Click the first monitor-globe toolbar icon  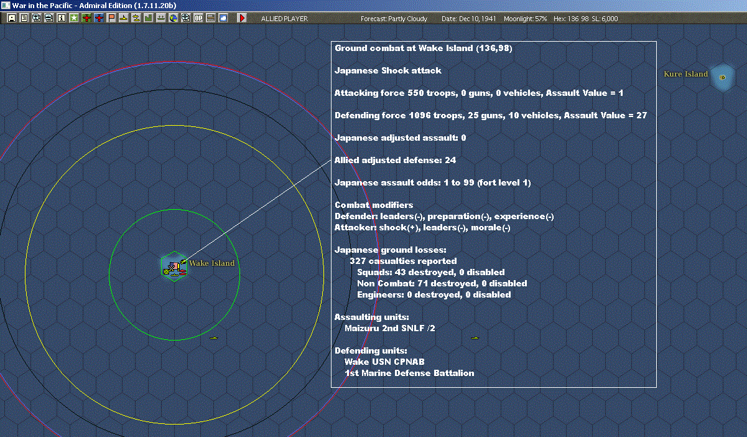point(37,18)
